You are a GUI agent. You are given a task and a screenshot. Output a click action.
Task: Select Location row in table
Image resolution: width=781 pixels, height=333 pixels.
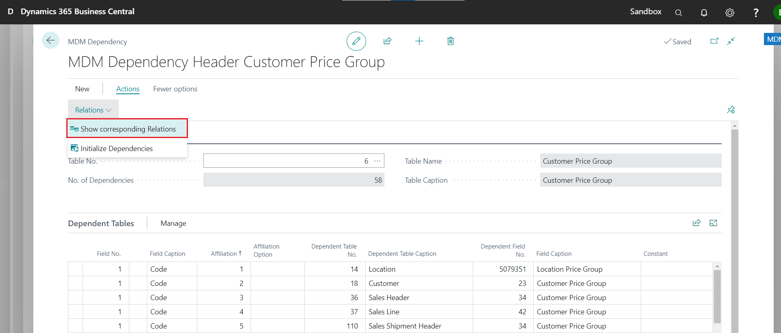(390, 269)
